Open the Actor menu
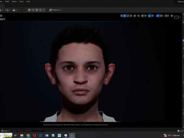 tap(21, 2)
